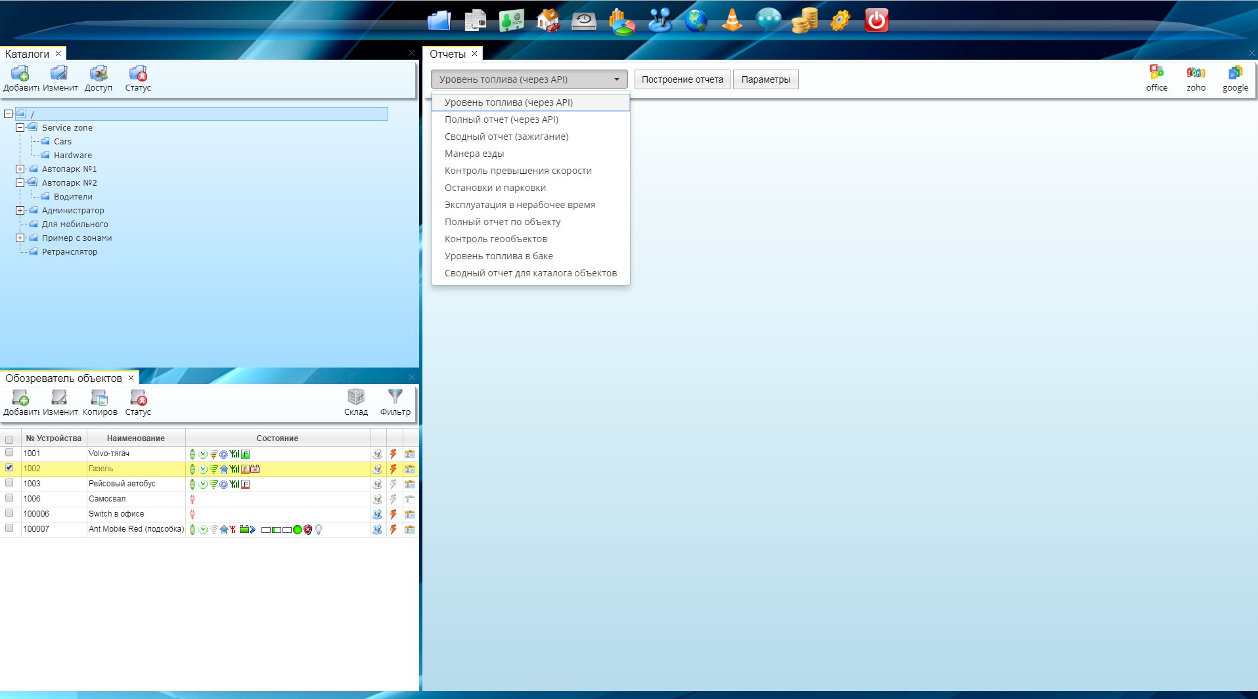This screenshot has height=699, width=1258.
Task: Open the traffic cone icon
Action: tap(732, 20)
